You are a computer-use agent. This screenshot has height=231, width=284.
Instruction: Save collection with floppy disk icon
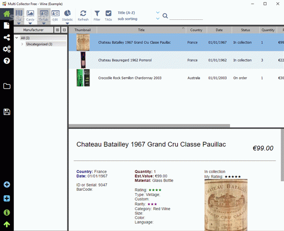(x=7, y=112)
